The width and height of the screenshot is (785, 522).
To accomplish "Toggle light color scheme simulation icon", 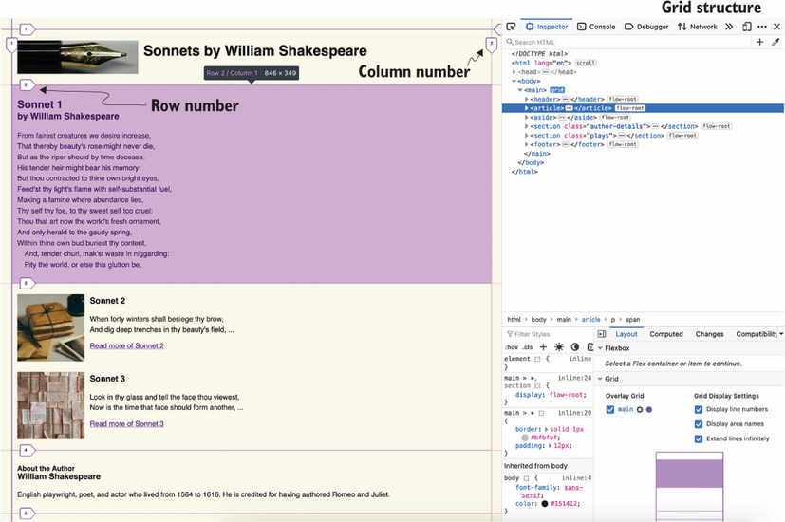I will (559, 347).
